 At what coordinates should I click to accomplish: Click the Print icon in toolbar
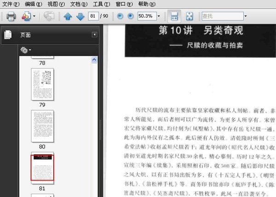point(11,16)
